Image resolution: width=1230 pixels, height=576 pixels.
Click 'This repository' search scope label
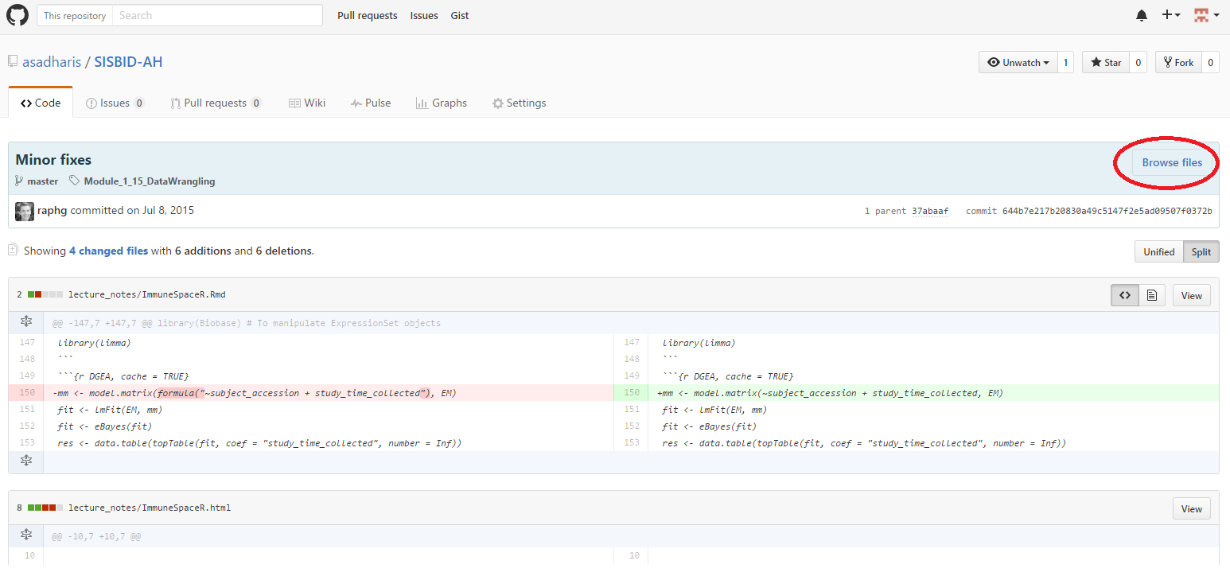pos(75,15)
